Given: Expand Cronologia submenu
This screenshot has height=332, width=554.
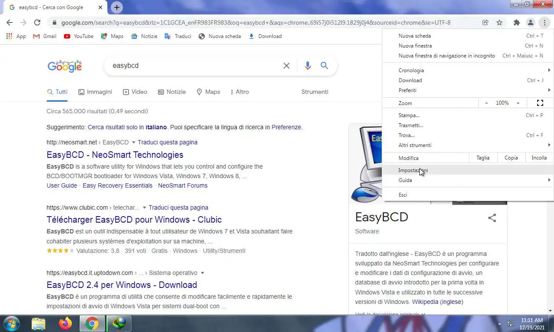Looking at the screenshot, I should pos(468,70).
